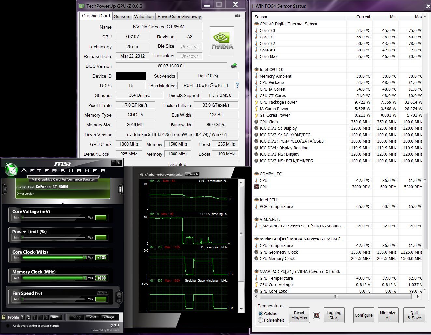
Task: Open Afterburner Settings
Action: point(108,317)
